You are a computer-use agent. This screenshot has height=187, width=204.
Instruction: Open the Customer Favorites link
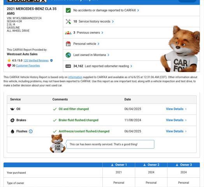(x=28, y=65)
